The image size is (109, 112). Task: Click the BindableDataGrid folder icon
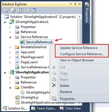tap(17, 47)
